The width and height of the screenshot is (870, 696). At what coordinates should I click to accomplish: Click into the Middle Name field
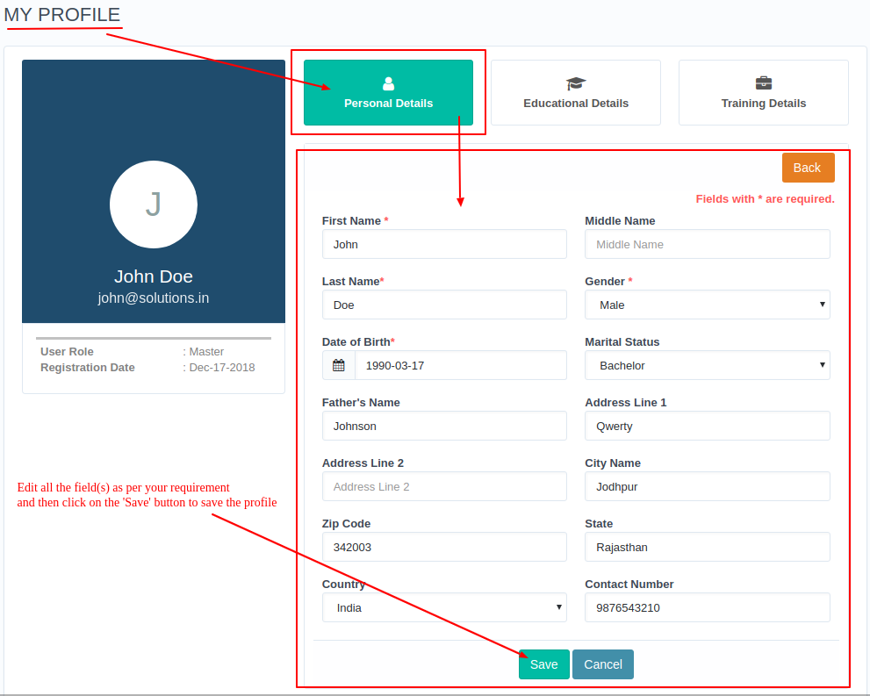click(707, 244)
